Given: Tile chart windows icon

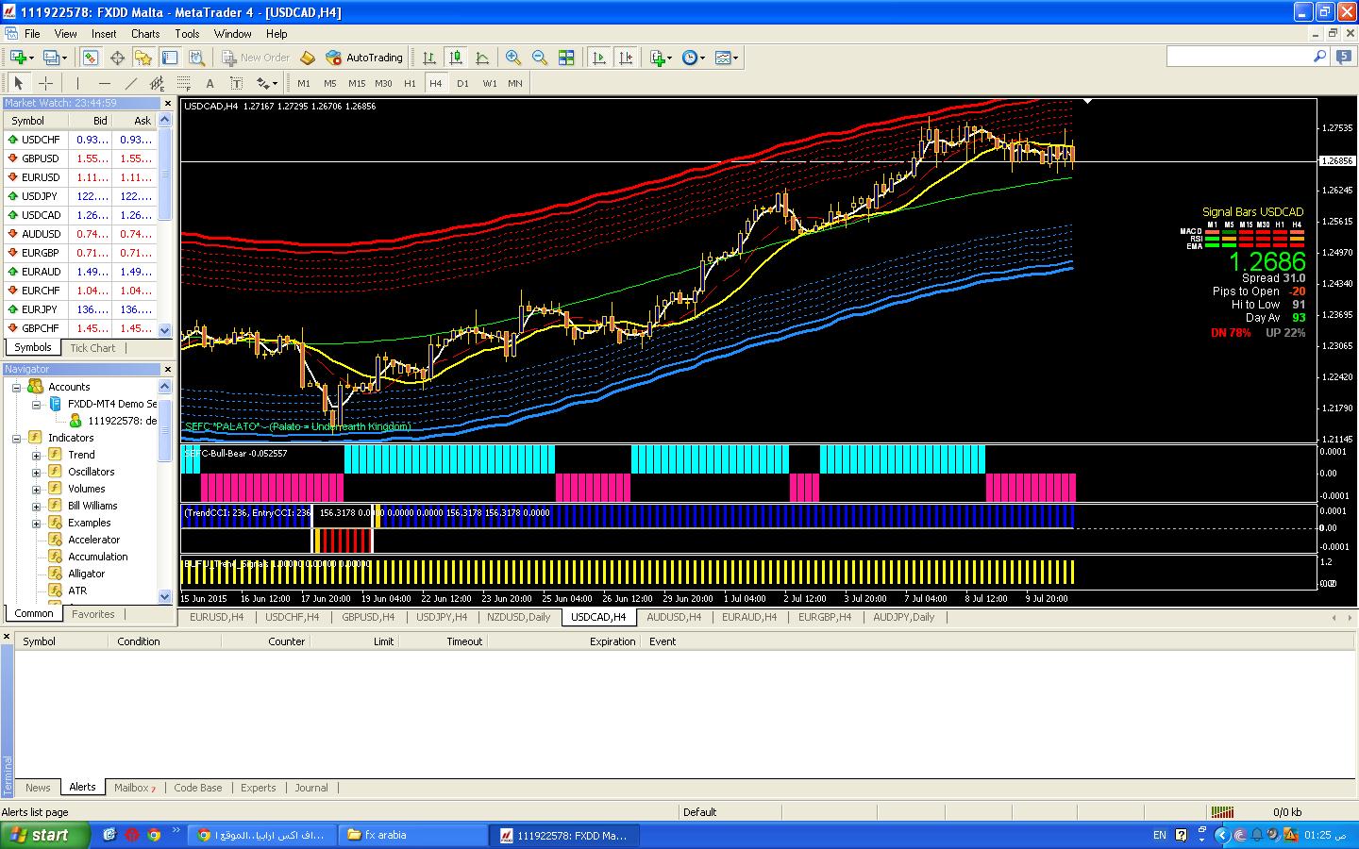Looking at the screenshot, I should (x=566, y=58).
